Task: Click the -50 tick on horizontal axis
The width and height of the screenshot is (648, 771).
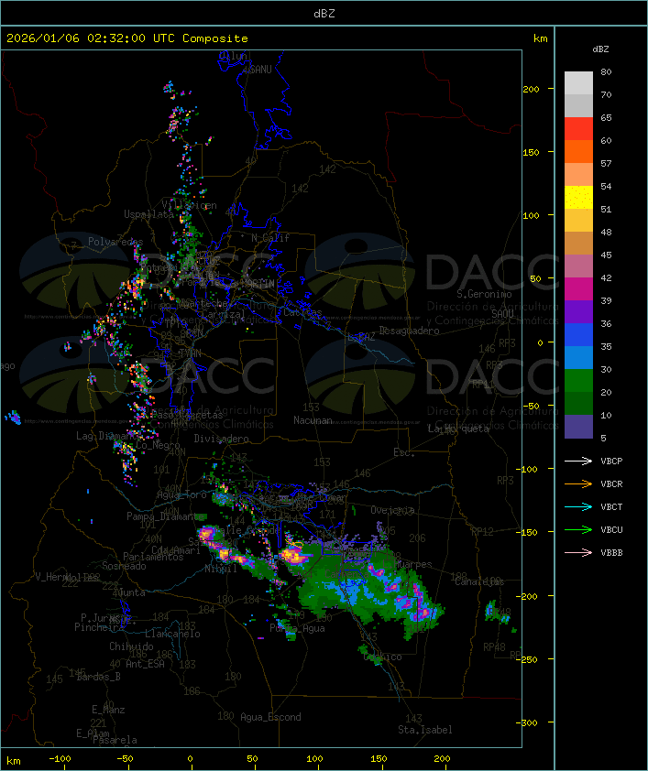Action: (126, 759)
